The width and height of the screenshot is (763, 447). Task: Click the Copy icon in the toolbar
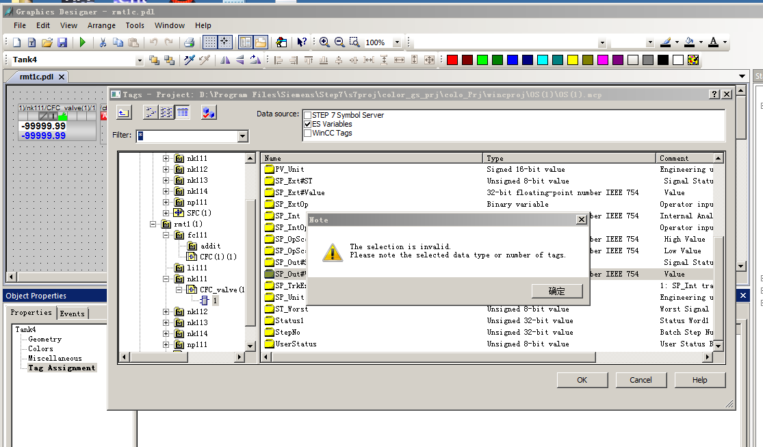pos(118,42)
